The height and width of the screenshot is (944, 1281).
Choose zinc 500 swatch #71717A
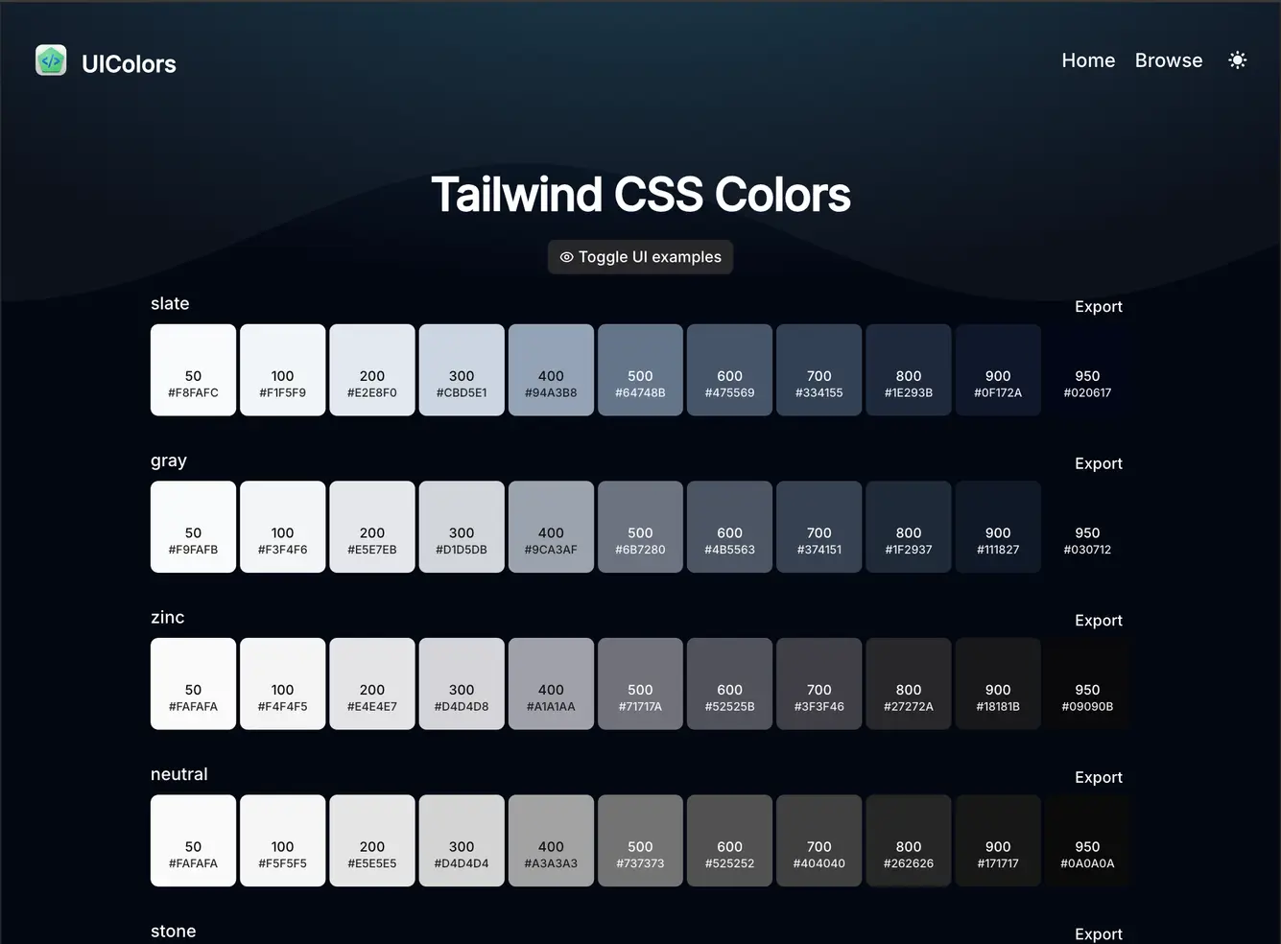point(640,684)
